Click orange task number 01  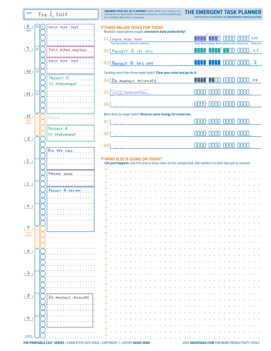pos(106,39)
